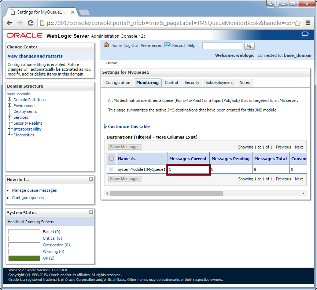Click the magnifier search button
317x290 pixels.
(249, 46)
